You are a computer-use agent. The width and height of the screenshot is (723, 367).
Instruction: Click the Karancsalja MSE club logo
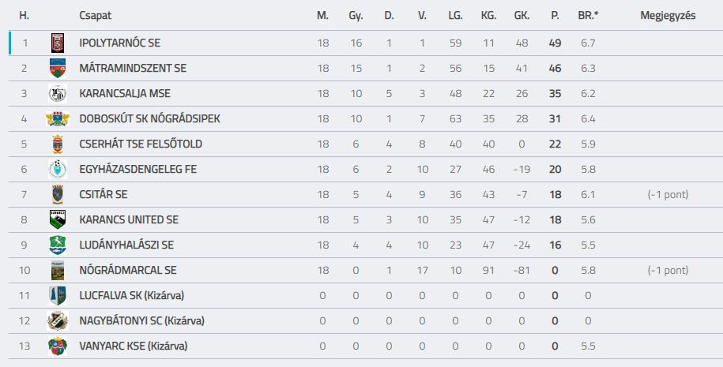pos(58,93)
